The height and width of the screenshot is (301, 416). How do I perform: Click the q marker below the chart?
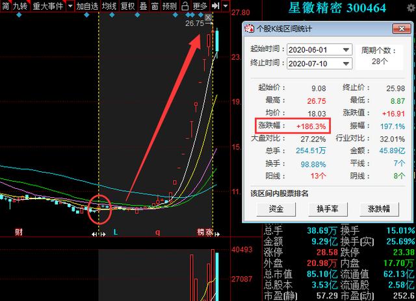tap(157, 232)
